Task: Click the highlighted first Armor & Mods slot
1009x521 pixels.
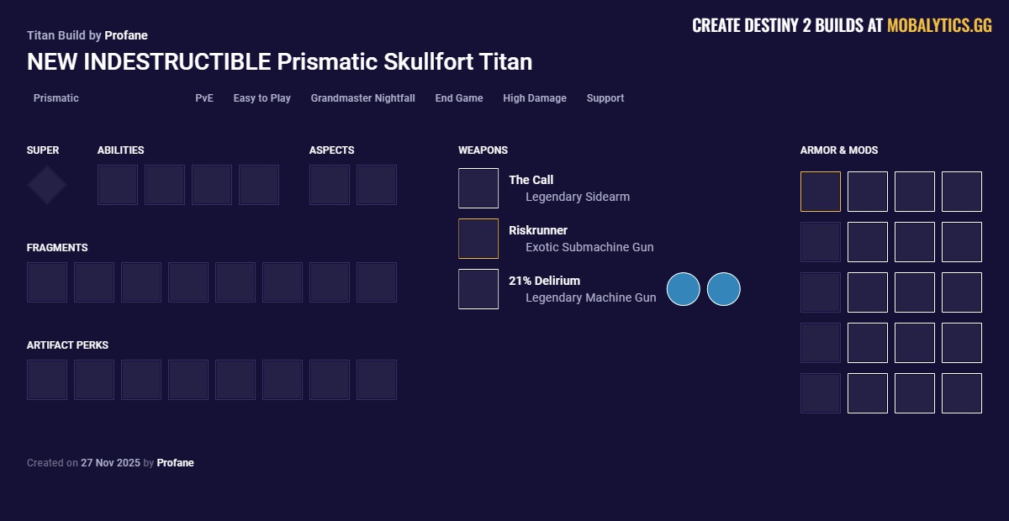Action: click(820, 192)
